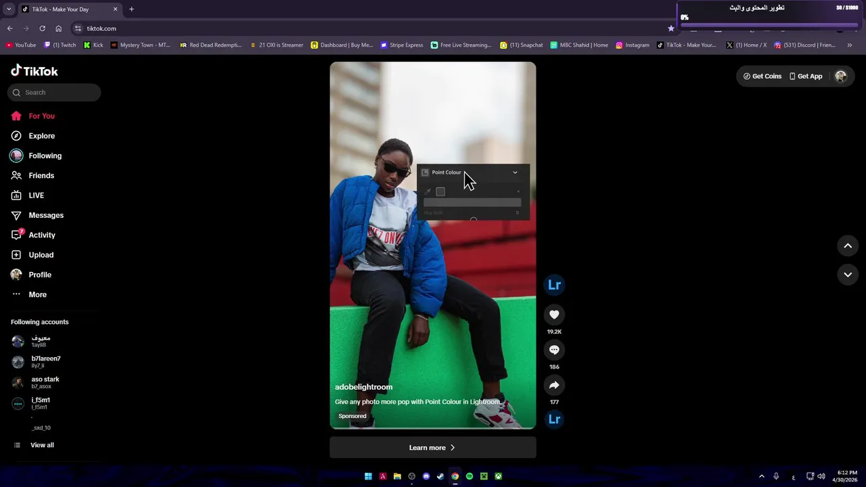This screenshot has height=487, width=866.
Task: Open the Activity notifications
Action: point(41,235)
